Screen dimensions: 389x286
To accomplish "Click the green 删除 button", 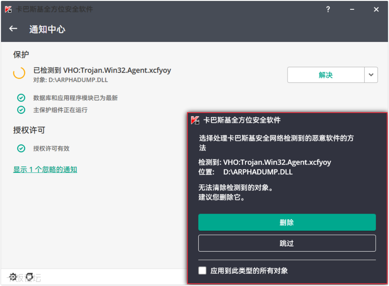I will (287, 222).
